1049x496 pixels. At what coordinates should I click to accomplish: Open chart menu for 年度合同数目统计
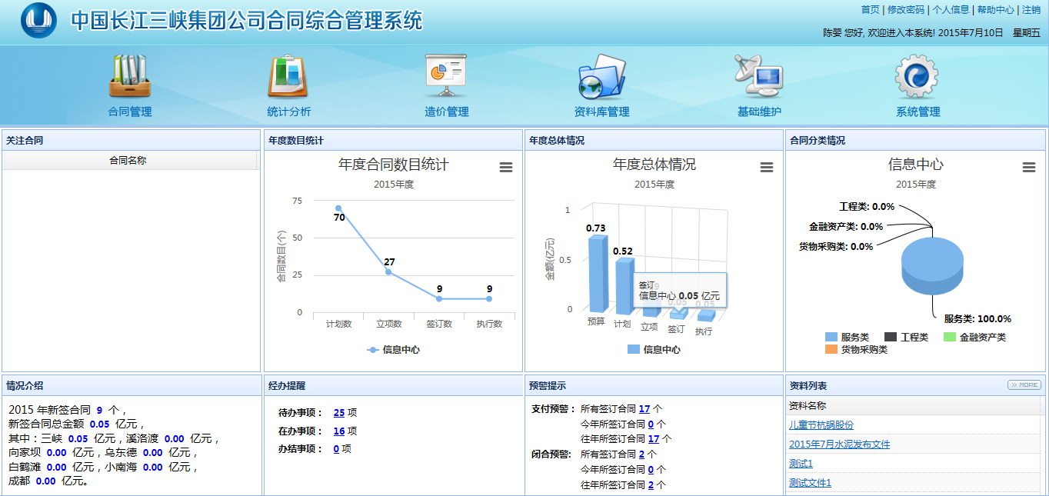click(x=506, y=168)
